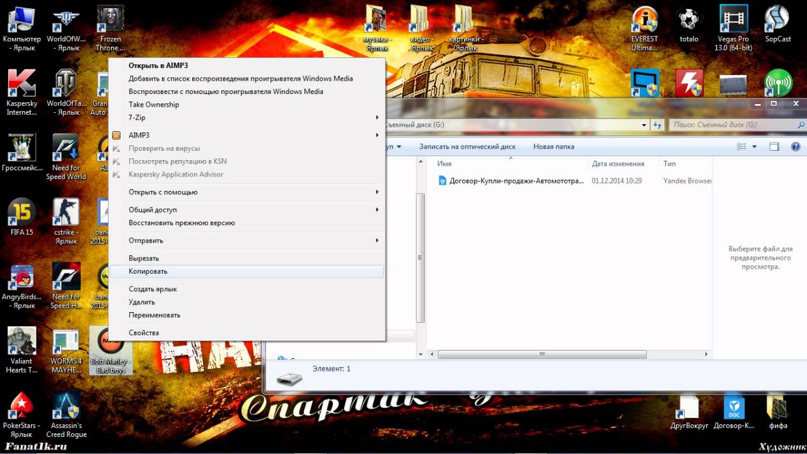Open Kaspersky Internet Security icon
This screenshot has width=807, height=454.
(21, 93)
